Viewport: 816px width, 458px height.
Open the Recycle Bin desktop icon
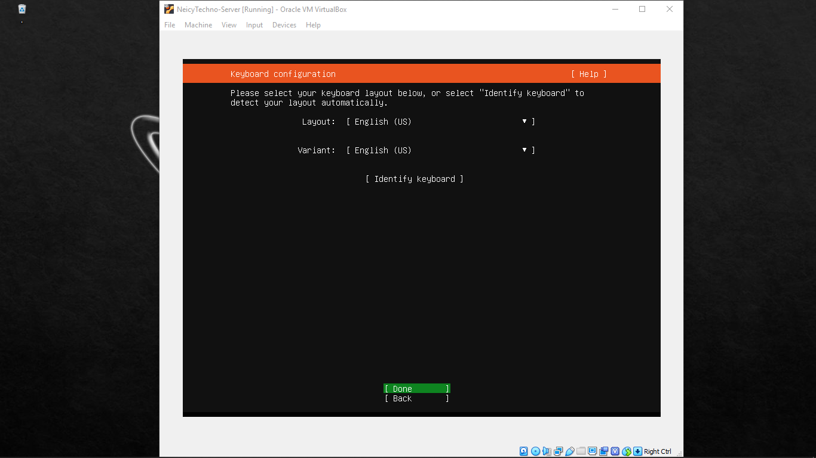click(22, 9)
